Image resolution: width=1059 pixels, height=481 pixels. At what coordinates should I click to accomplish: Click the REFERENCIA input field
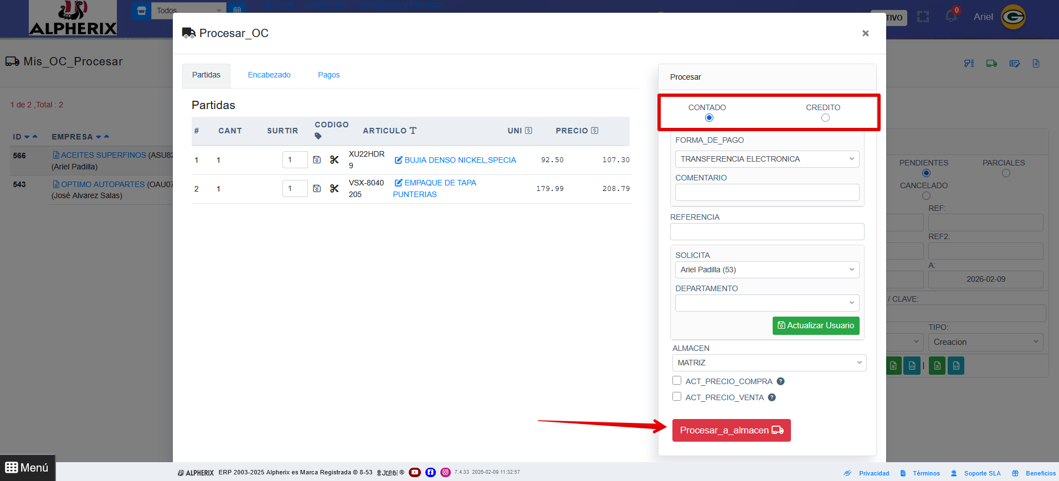click(x=767, y=231)
